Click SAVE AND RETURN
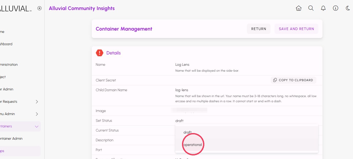Image resolution: width=353 pixels, height=159 pixels. point(296,29)
